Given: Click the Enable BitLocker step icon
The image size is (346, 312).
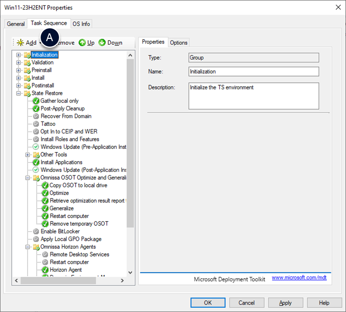Looking at the screenshot, I should coord(36,231).
